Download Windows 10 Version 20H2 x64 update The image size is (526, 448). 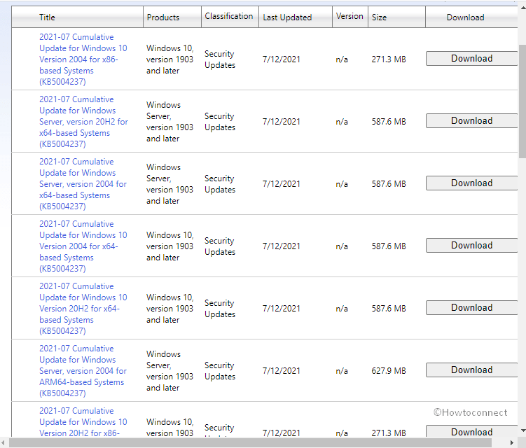(471, 308)
